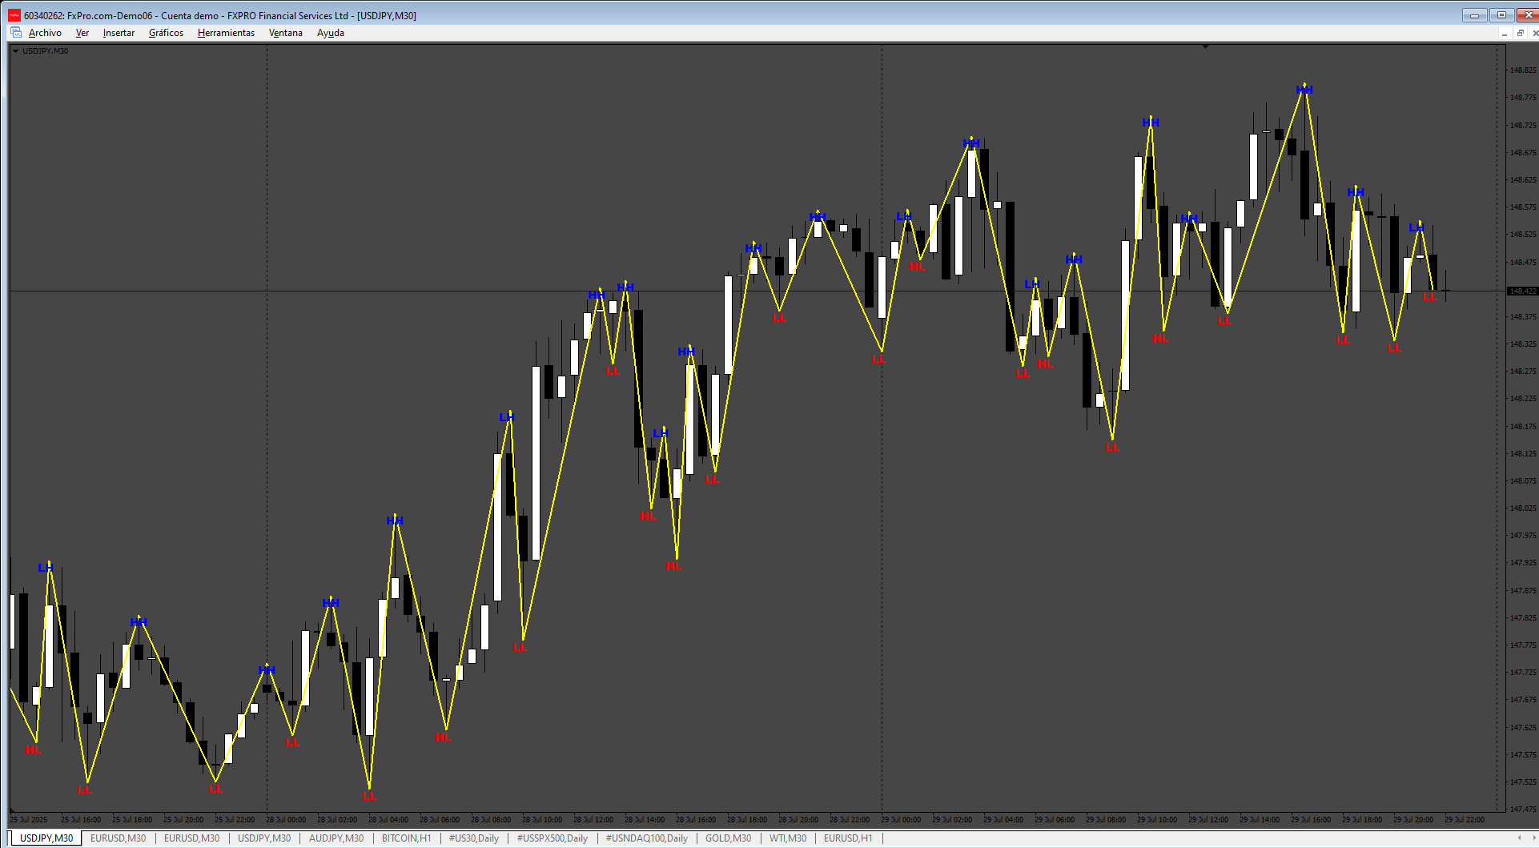Restore down the inner chart window
Image resolution: width=1539 pixels, height=848 pixels.
(x=1520, y=34)
